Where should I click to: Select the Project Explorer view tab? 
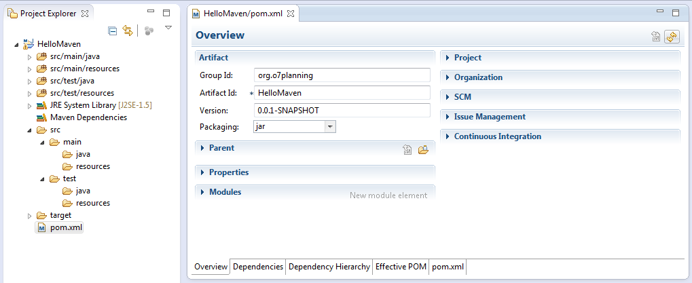click(48, 14)
